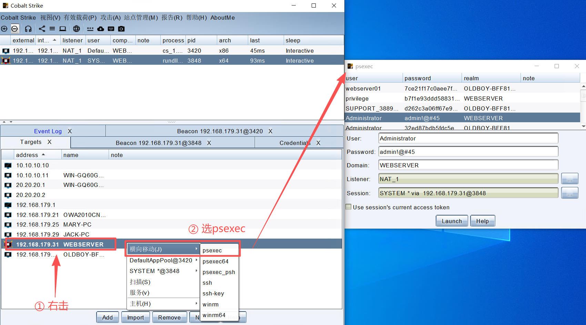Open the Cobalt Strike menu

18,18
